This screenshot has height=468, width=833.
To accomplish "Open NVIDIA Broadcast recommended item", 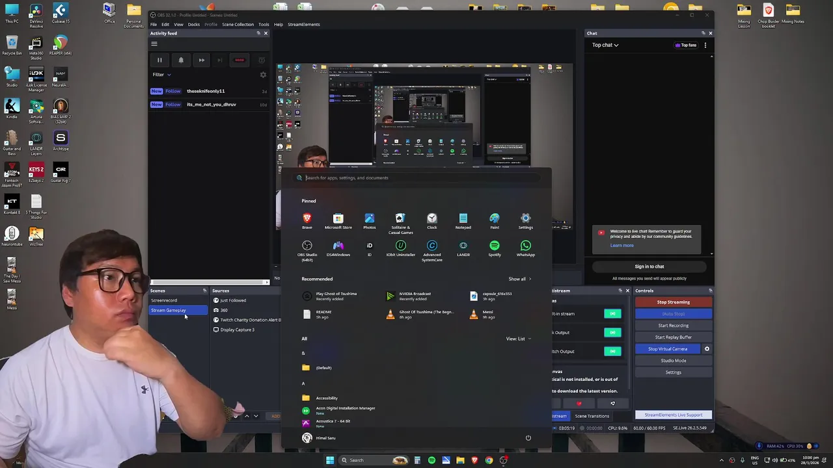I will (x=409, y=296).
